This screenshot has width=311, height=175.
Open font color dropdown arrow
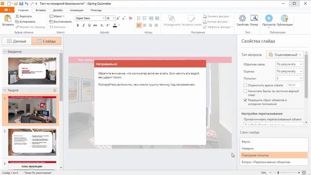point(119,25)
